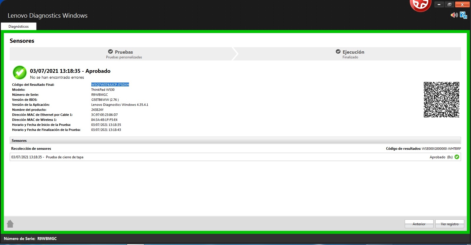Click the serial number R9WBMGC in details
Viewport: 471px width, 245px height.
(100, 95)
